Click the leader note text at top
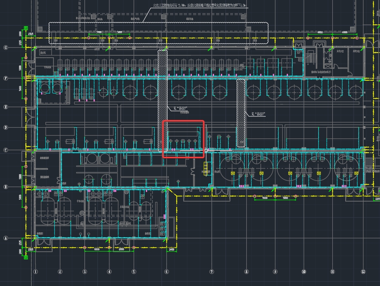Image resolution: width=380 pixels, height=286 pixels. pos(200,6)
